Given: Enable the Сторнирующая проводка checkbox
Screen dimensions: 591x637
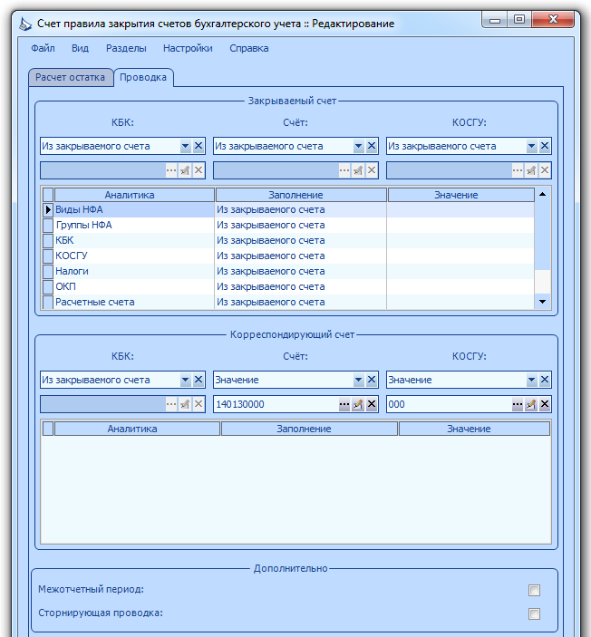Looking at the screenshot, I should [534, 613].
